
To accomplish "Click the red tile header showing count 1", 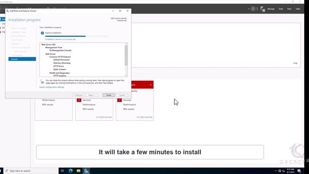I will 142,85.
